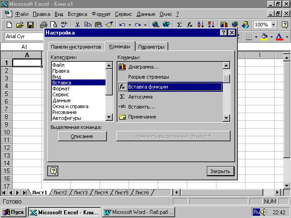This screenshot has width=291, height=218.
Task: Open the Формат menu in the menu bar
Action: coord(101,14)
